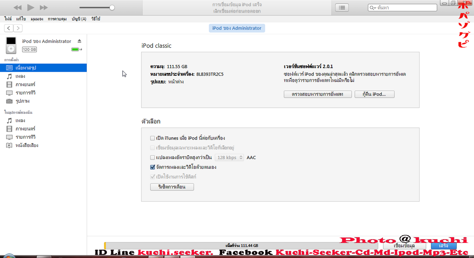This screenshot has height=258, width=474.
Task: Select the เนื้อหาสรุป summary icon
Action: coord(9,68)
